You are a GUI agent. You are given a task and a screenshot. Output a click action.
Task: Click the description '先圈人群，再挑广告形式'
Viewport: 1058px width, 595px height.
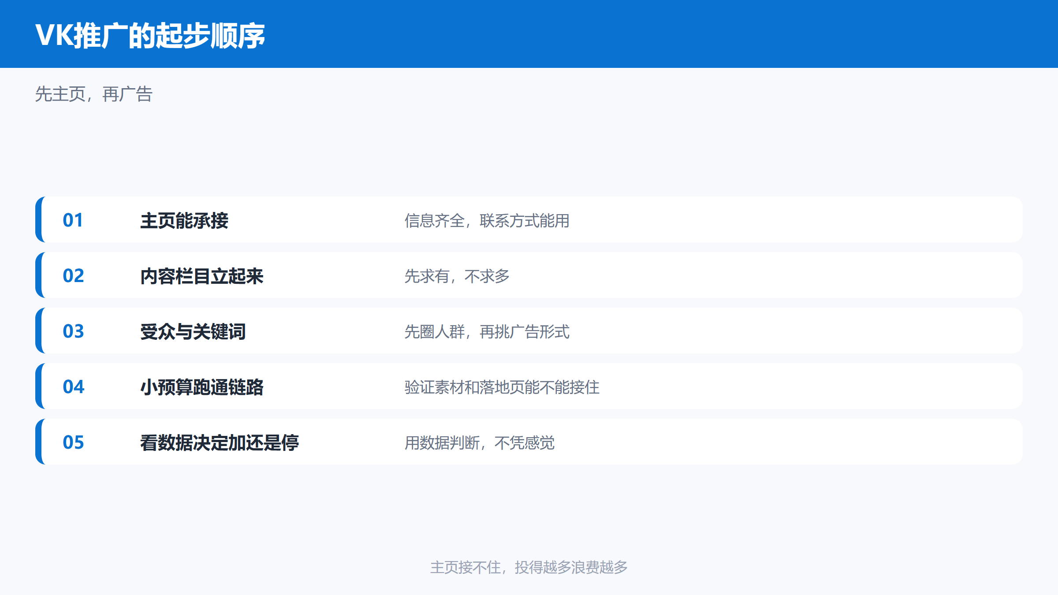click(487, 331)
